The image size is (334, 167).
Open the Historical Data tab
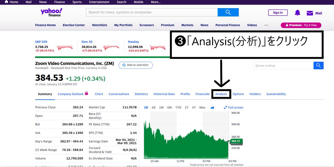164,94
